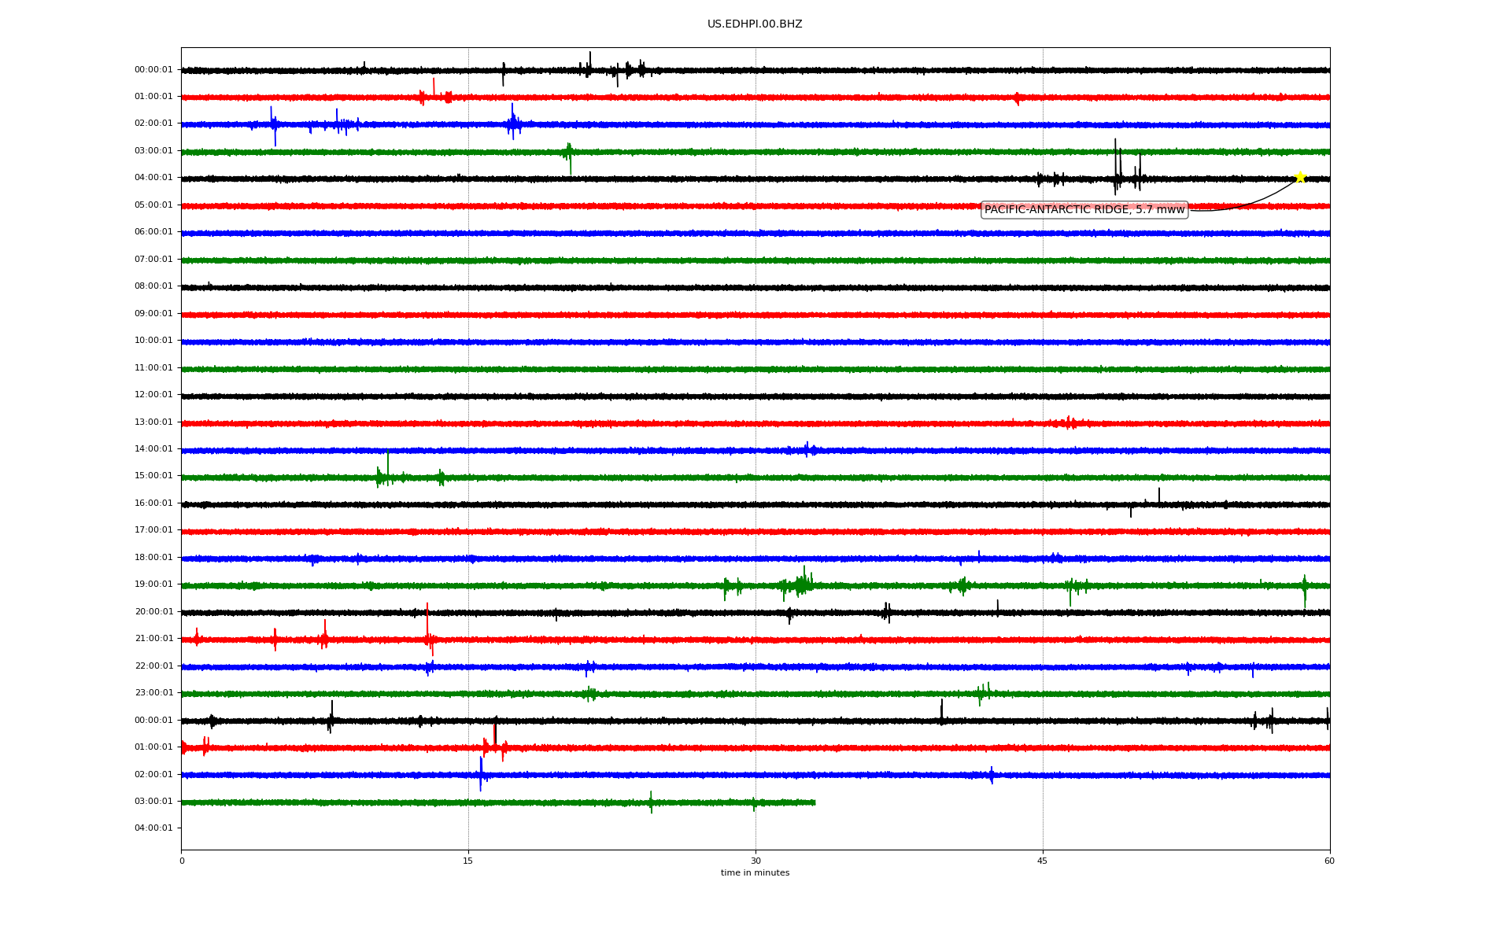
Task: Click the US.EDHPI.00.BHZ plot title
Action: click(755, 24)
